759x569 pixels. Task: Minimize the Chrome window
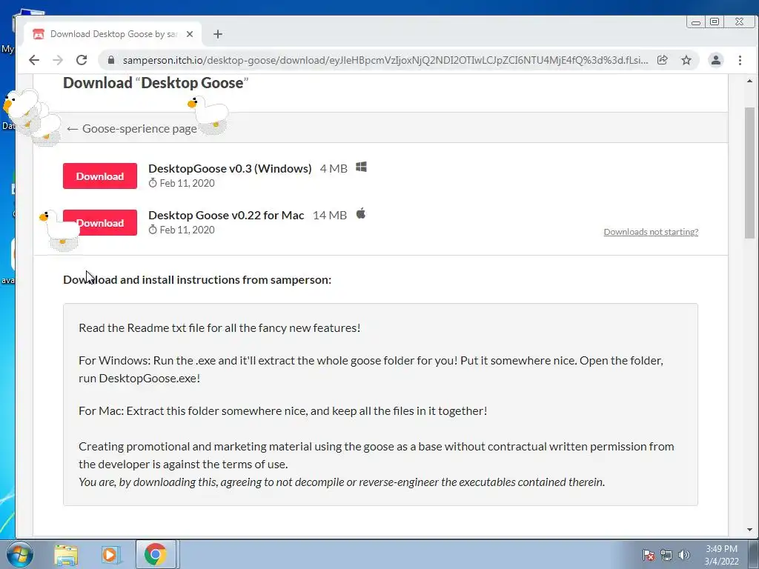[x=695, y=22]
